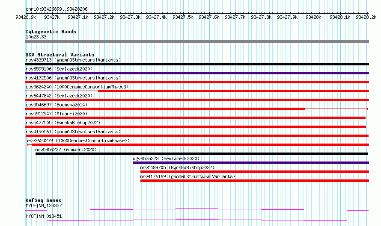
Task: Click ruler start position 93426.9k
Action: [26, 17]
